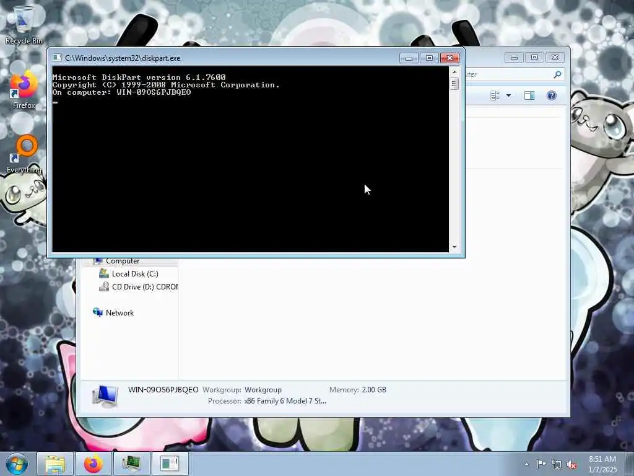Click the Memory 2.00 GB value
The width and height of the screenshot is (634, 476).
[374, 390]
